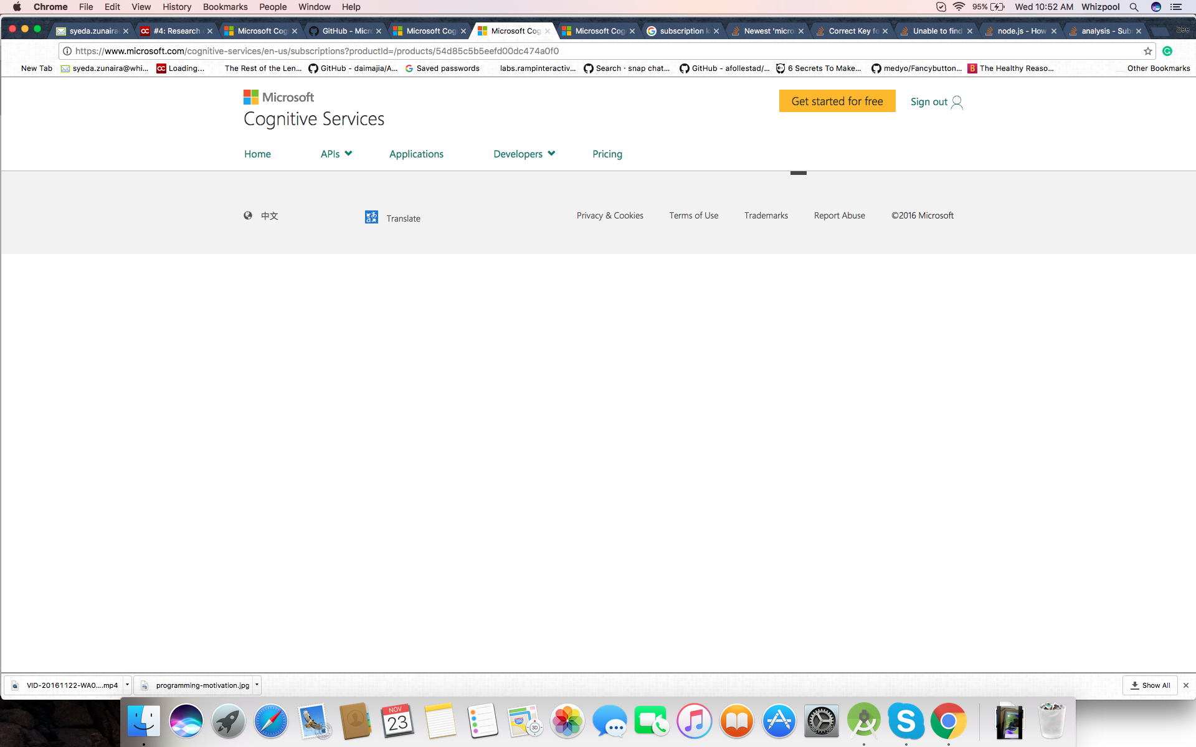This screenshot has height=747, width=1196.
Task: Open Messages app in dock
Action: 610,721
